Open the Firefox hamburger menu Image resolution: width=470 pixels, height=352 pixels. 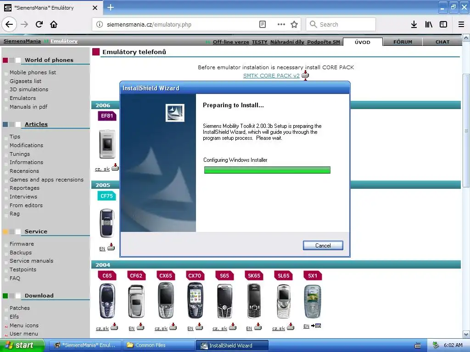(x=461, y=24)
